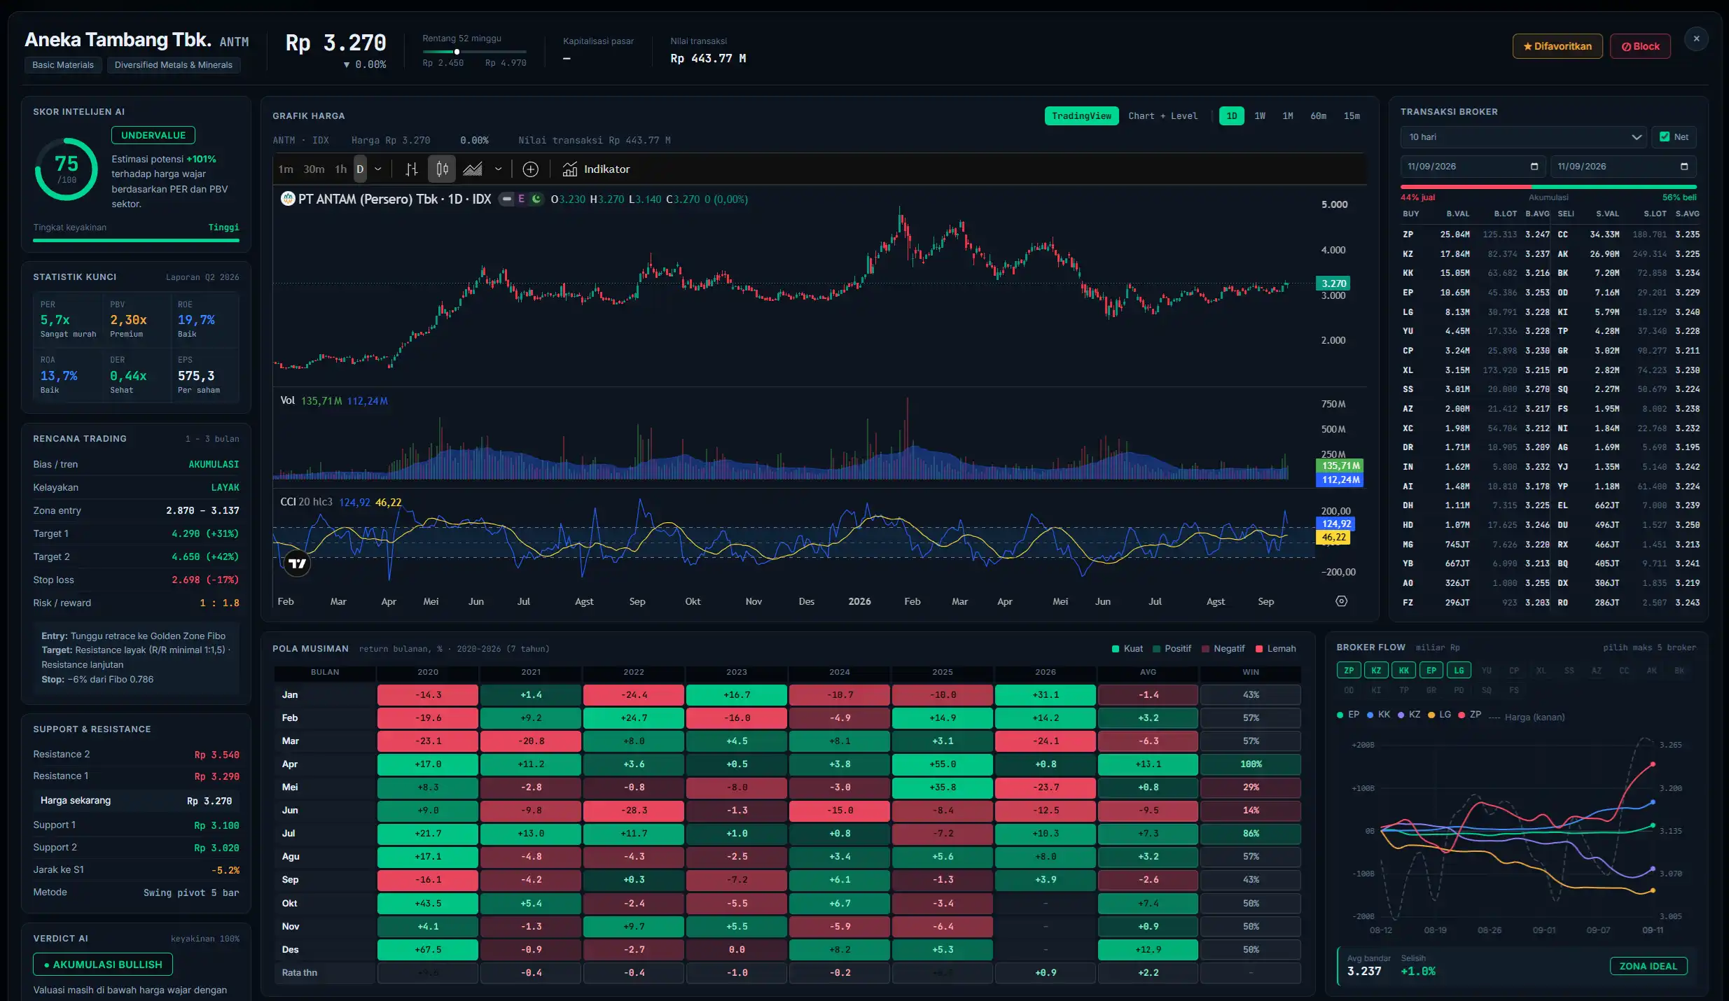This screenshot has height=1001, width=1729.
Task: Choose the D interval in chart toolbar
Action: (x=360, y=169)
